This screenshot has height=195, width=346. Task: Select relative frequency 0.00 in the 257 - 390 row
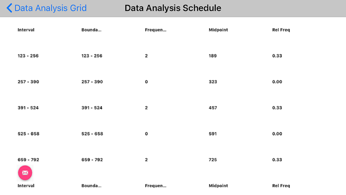[277, 82]
